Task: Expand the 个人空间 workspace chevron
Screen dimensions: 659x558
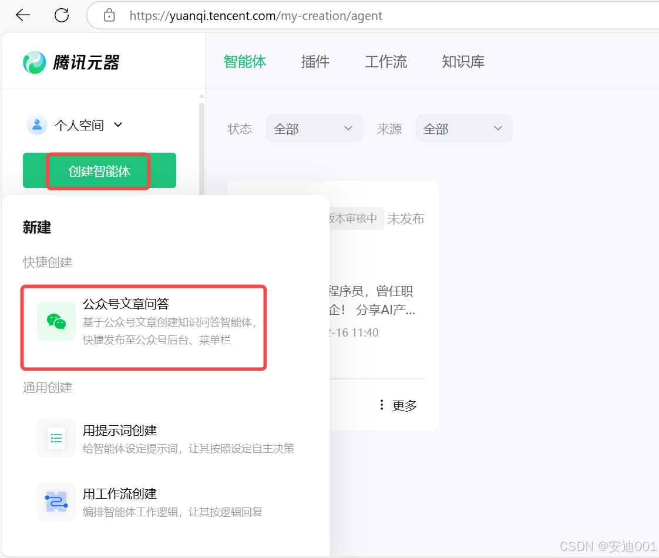Action: tap(118, 125)
